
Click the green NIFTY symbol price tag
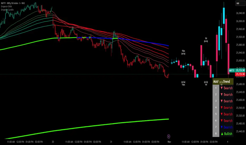tap(231, 70)
